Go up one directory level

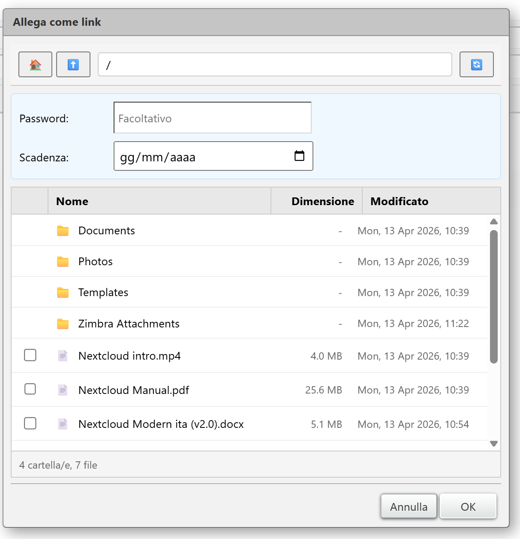click(73, 64)
